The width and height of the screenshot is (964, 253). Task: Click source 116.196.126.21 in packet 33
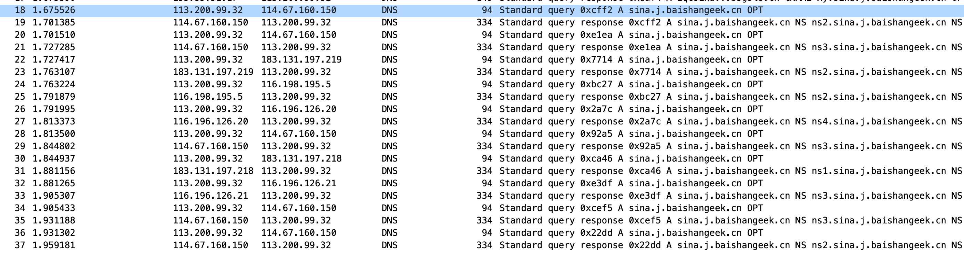210,196
